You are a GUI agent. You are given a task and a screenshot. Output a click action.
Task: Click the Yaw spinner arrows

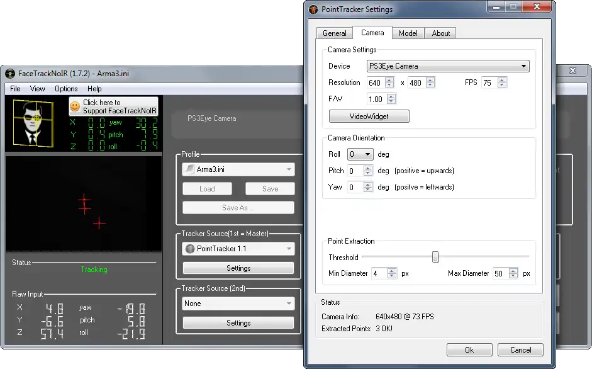368,187
